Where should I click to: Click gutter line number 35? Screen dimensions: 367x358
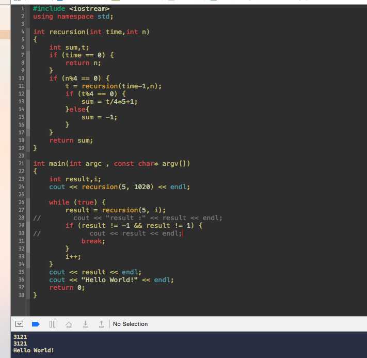21,272
